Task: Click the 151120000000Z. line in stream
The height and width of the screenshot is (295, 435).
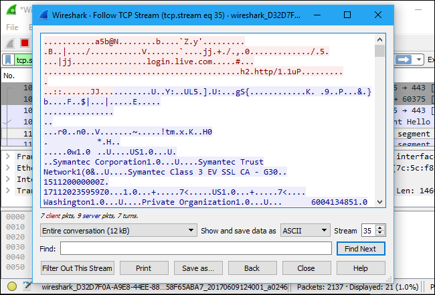Action: click(76, 182)
